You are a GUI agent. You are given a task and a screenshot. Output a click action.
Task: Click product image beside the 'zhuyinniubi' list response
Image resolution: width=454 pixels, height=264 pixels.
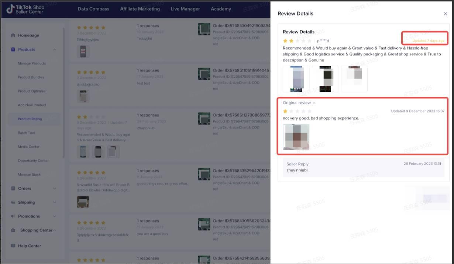coord(204,119)
